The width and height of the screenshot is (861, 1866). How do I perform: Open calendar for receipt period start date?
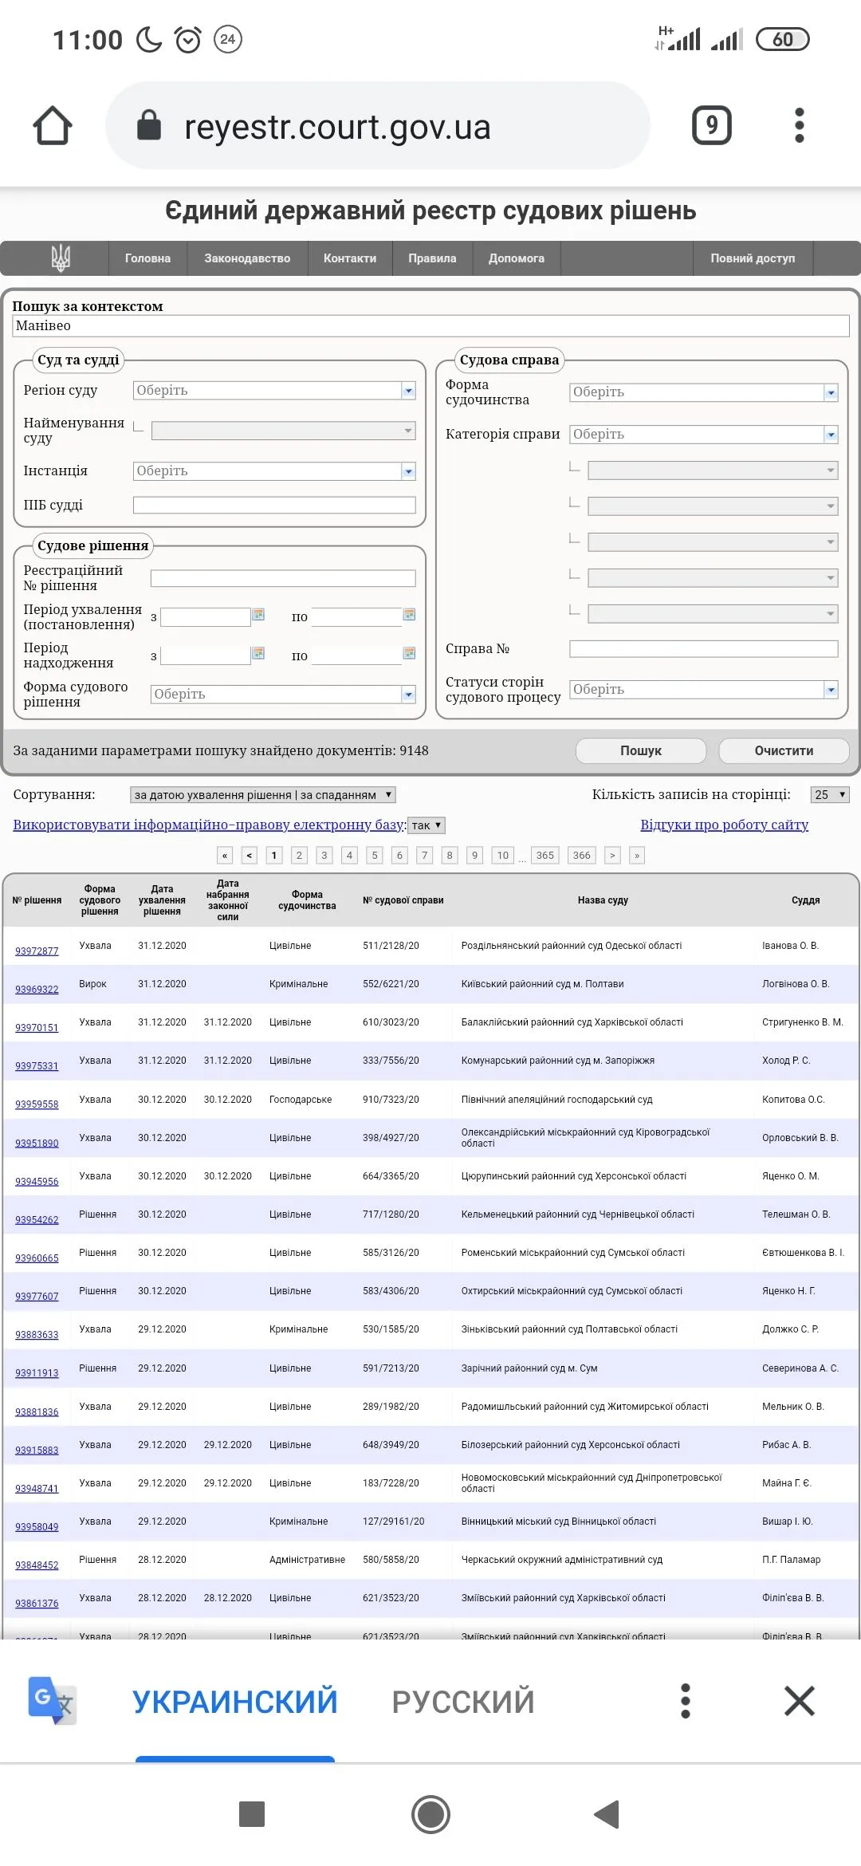(258, 654)
